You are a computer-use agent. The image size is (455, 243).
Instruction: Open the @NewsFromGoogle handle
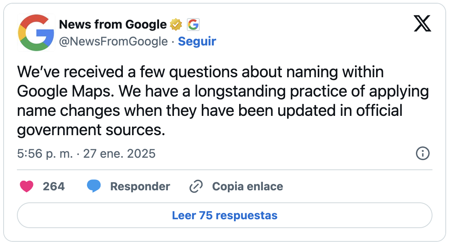pyautogui.click(x=114, y=41)
